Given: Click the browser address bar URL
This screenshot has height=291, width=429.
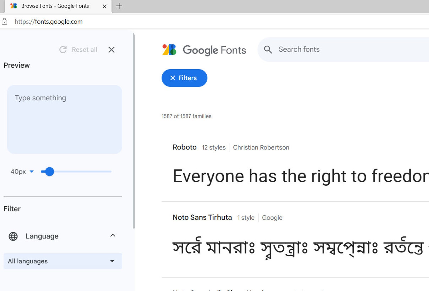Looking at the screenshot, I should coord(49,22).
